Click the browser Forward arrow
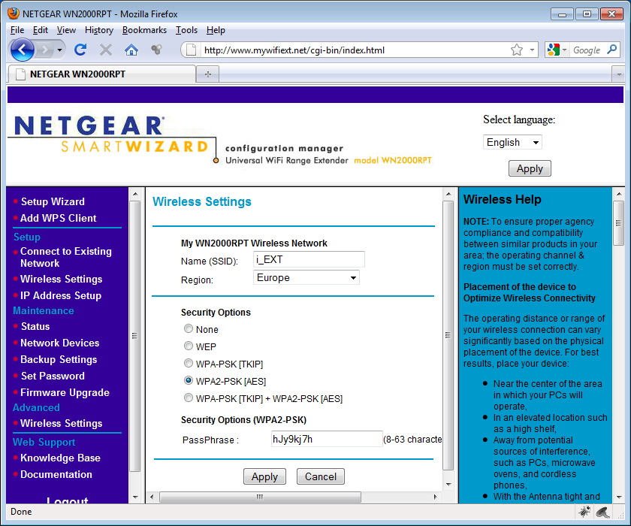 pyautogui.click(x=44, y=50)
